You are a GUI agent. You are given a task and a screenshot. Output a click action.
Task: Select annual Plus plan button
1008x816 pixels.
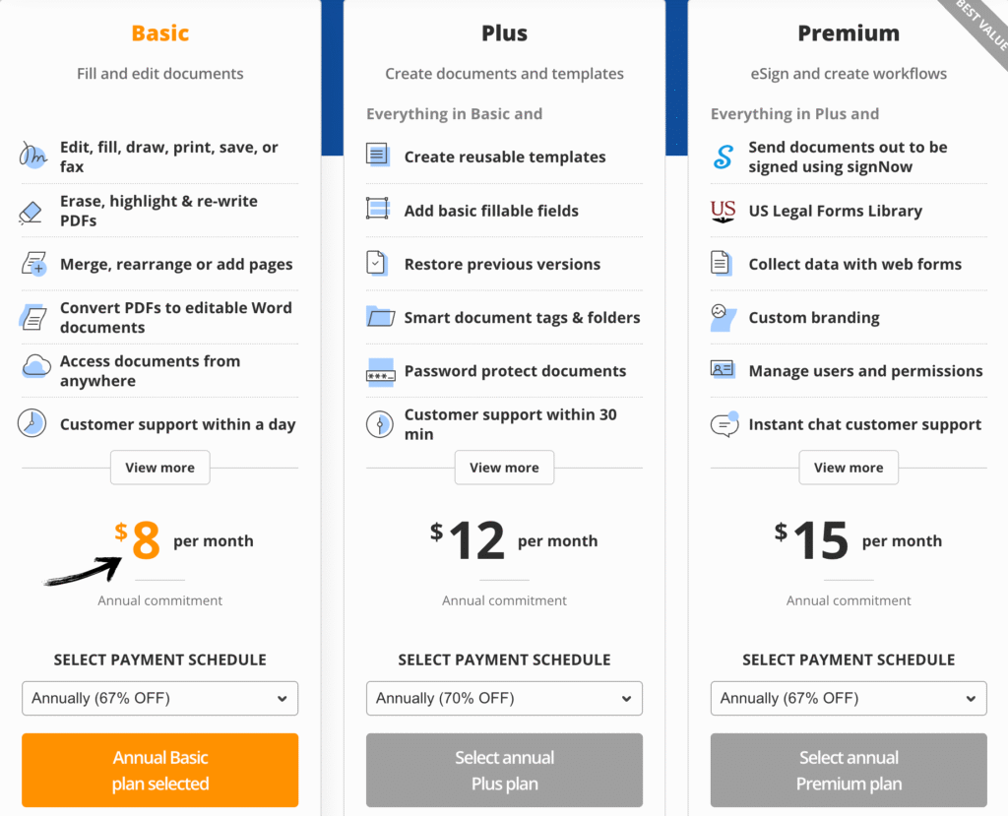coord(504,771)
